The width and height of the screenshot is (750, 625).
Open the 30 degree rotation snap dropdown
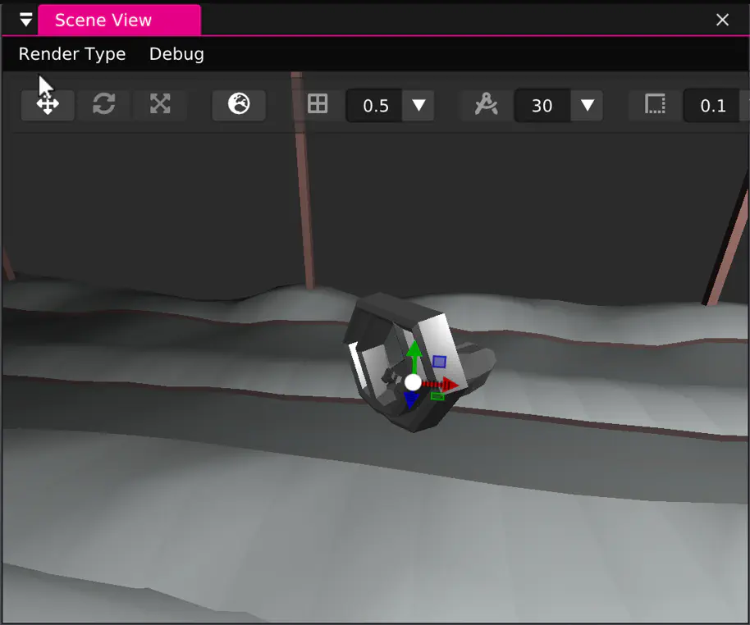point(587,105)
